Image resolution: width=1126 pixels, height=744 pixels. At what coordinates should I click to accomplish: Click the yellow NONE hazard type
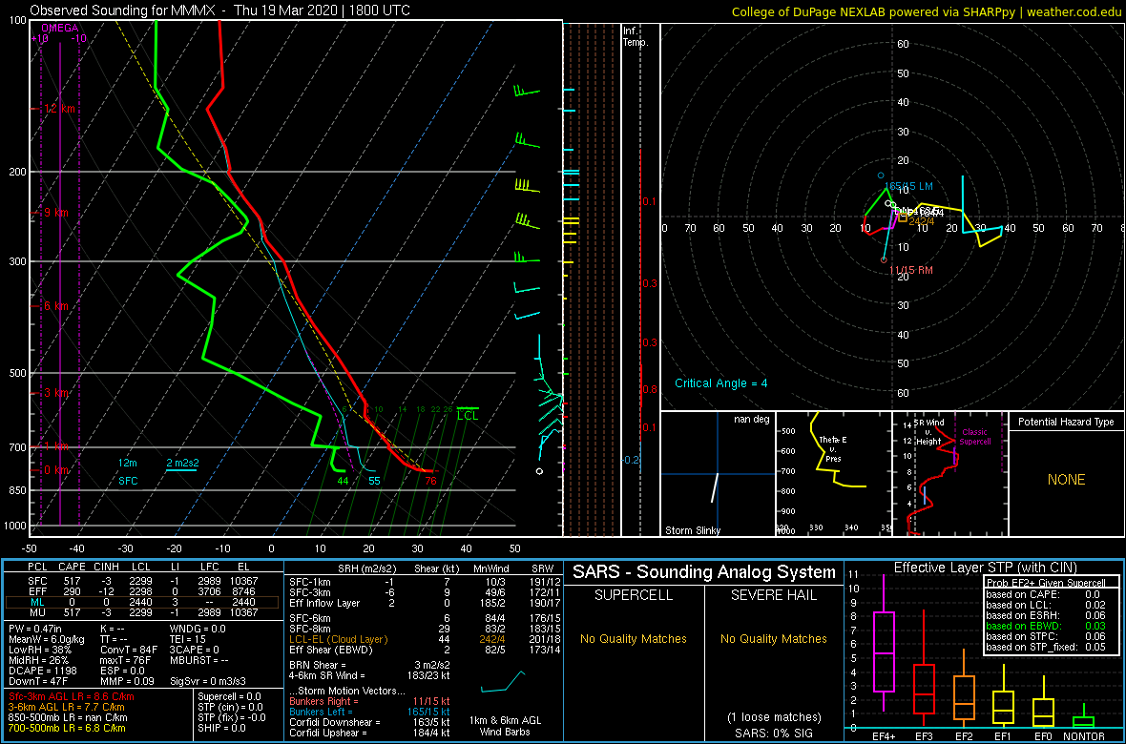pyautogui.click(x=1066, y=480)
